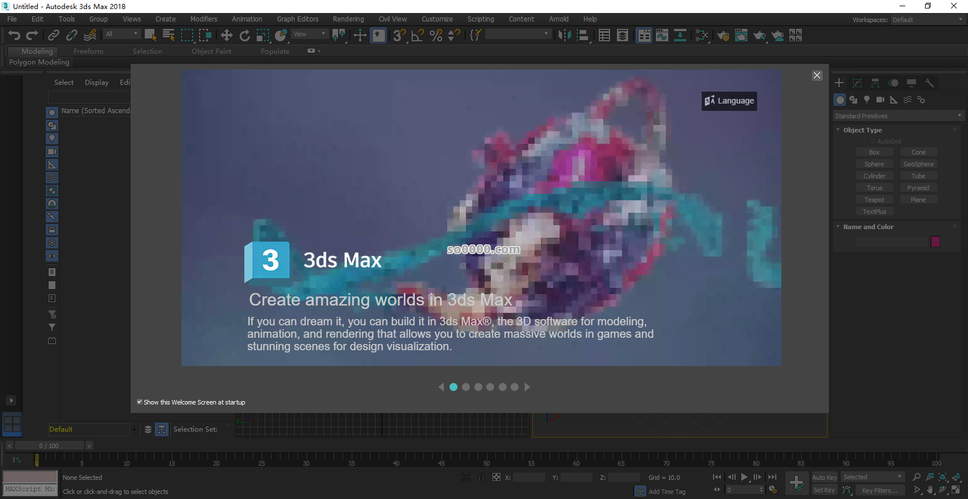Click the object color swatch in Name and Color
Viewport: 968px width, 499px height.
[x=935, y=242]
